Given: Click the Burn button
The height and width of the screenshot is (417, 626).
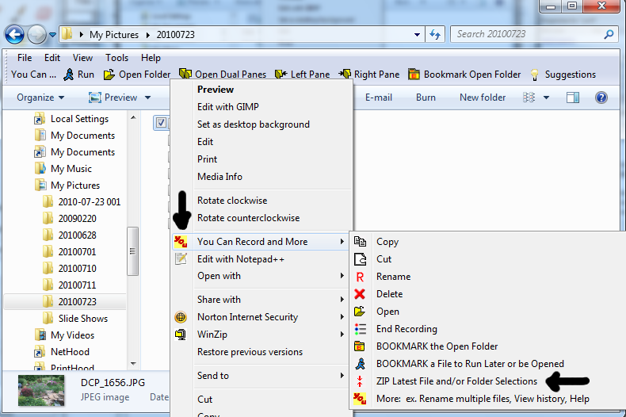Looking at the screenshot, I should (x=426, y=98).
